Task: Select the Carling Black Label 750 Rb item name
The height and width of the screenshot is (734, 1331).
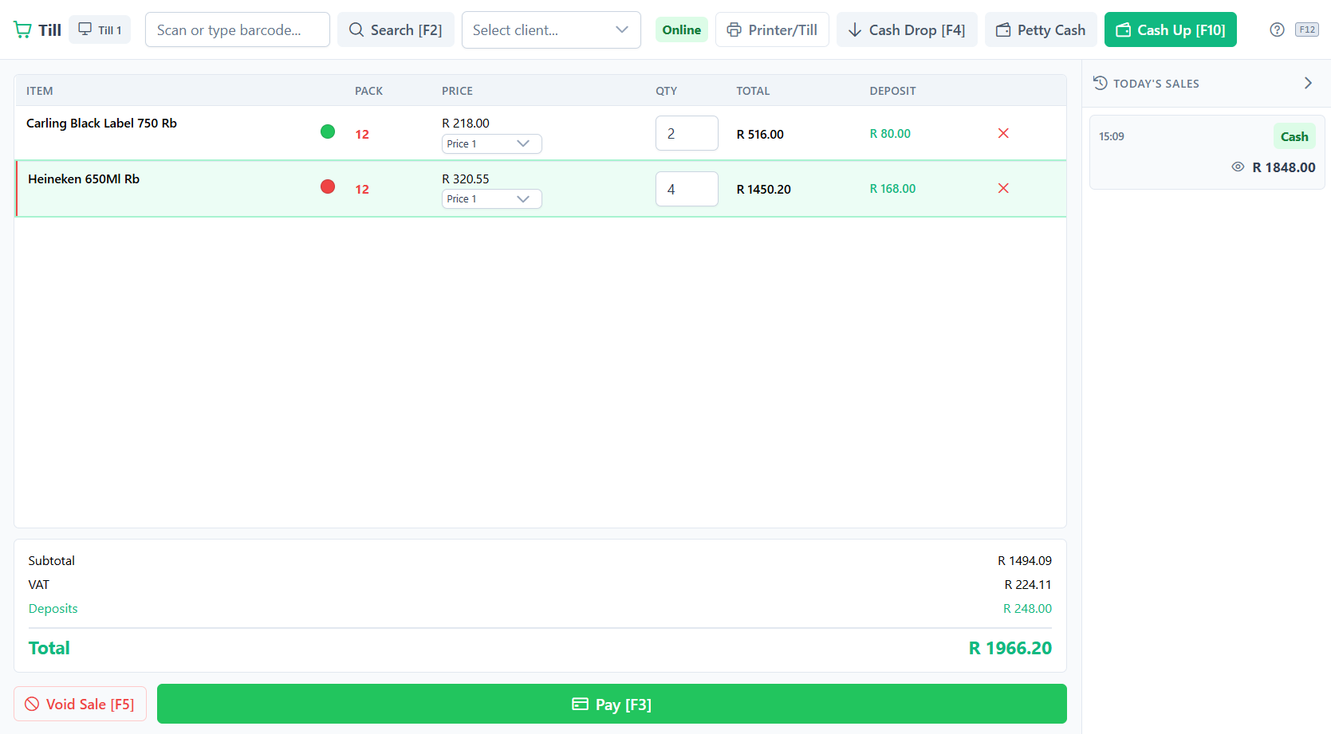Action: click(x=101, y=124)
